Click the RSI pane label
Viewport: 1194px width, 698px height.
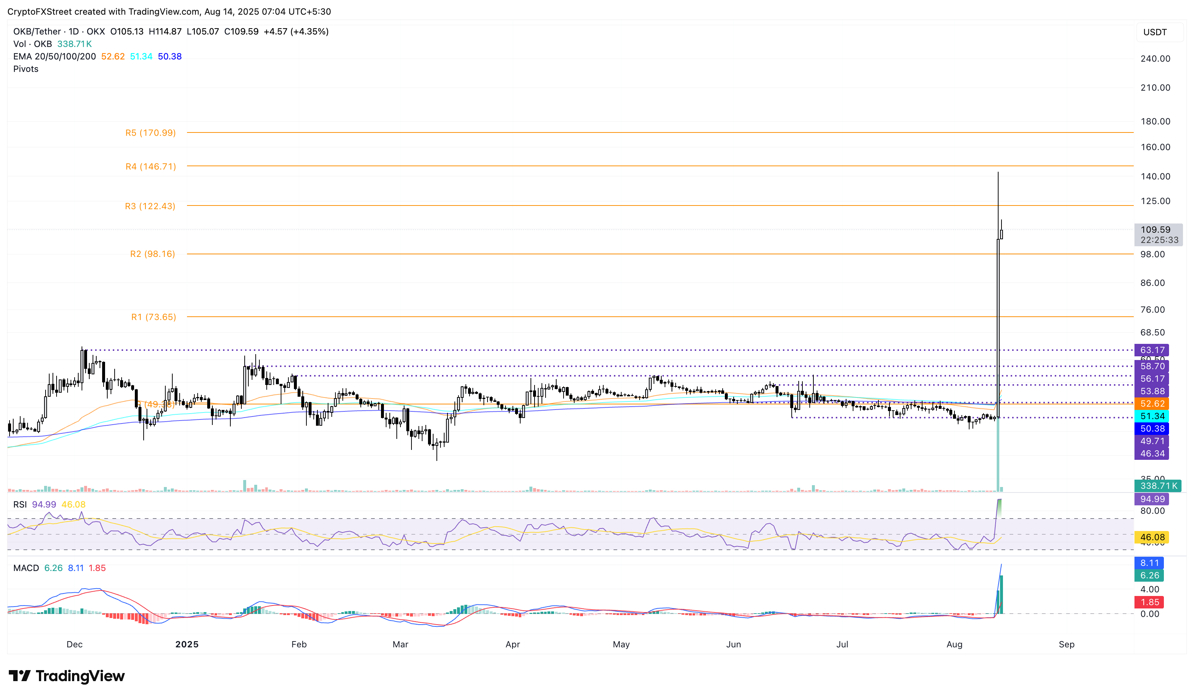coord(20,505)
